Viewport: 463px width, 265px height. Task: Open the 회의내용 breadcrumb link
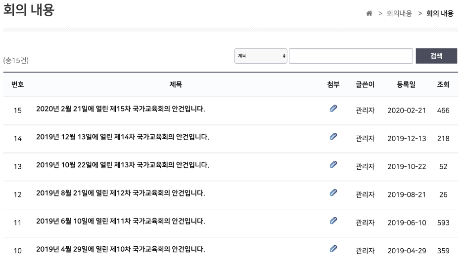click(x=399, y=13)
